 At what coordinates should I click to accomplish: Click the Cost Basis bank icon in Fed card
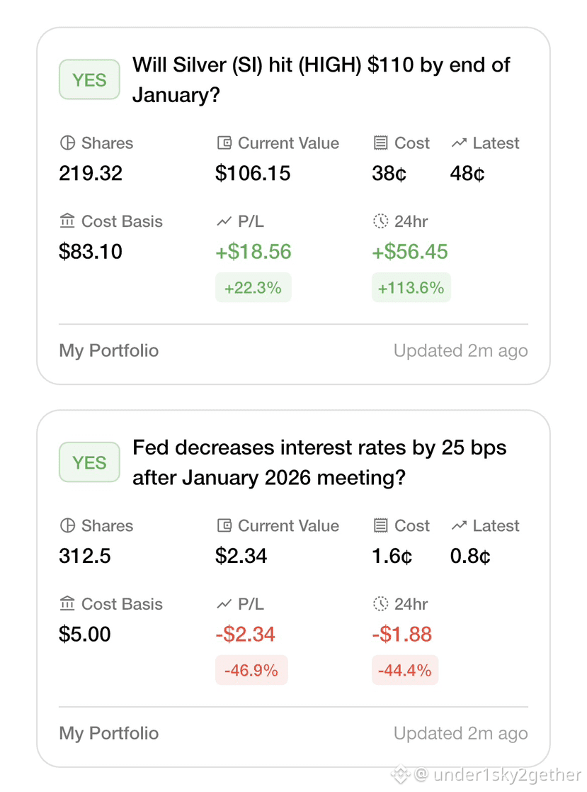coord(67,603)
